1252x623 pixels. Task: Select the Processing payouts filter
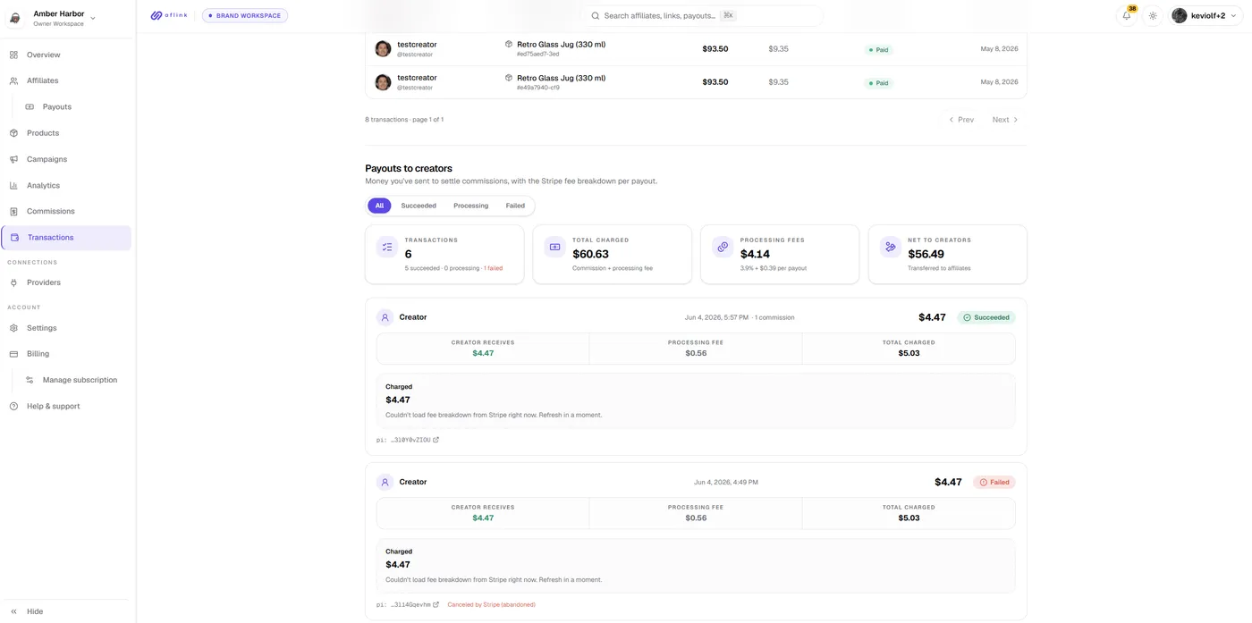(x=470, y=206)
